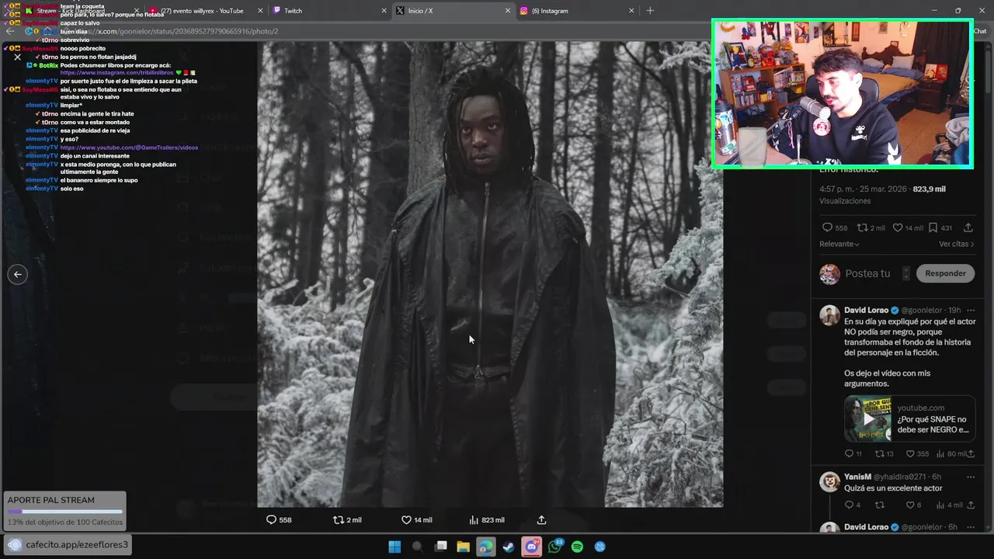Viewport: 994px width, 559px height.
Task: Click the Aporte Pal Stream progress bar
Action: click(x=65, y=512)
